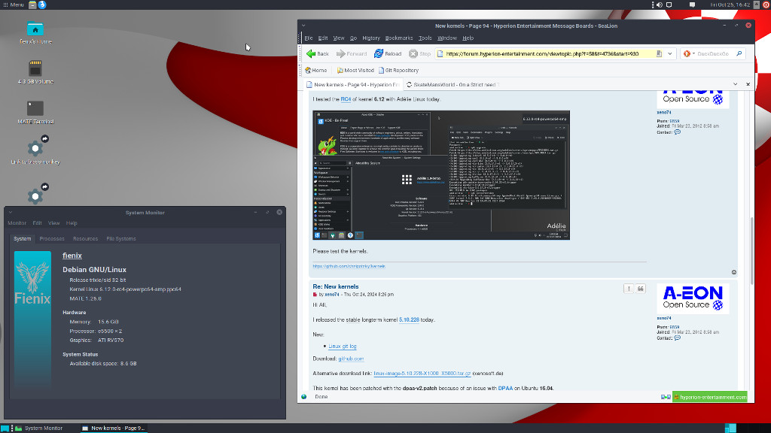Open the search engine selector dropdown

pos(690,53)
